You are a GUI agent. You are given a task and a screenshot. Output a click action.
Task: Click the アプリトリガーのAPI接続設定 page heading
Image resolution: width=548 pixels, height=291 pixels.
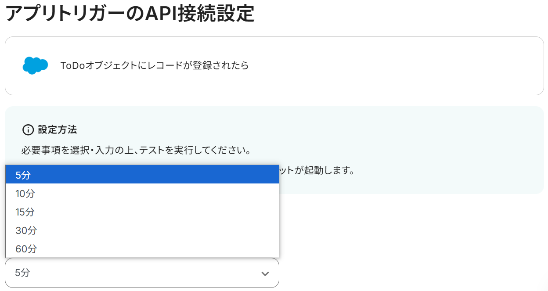pyautogui.click(x=130, y=14)
